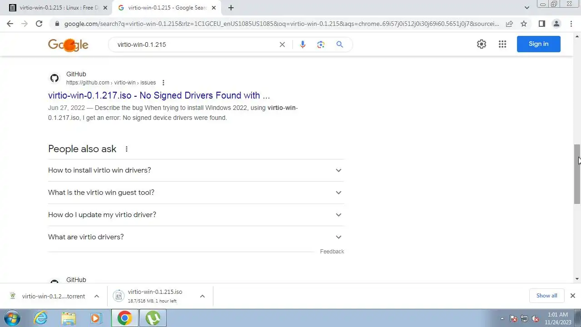581x327 pixels.
Task: Expand How to install virtio win drivers
Action: click(x=196, y=170)
